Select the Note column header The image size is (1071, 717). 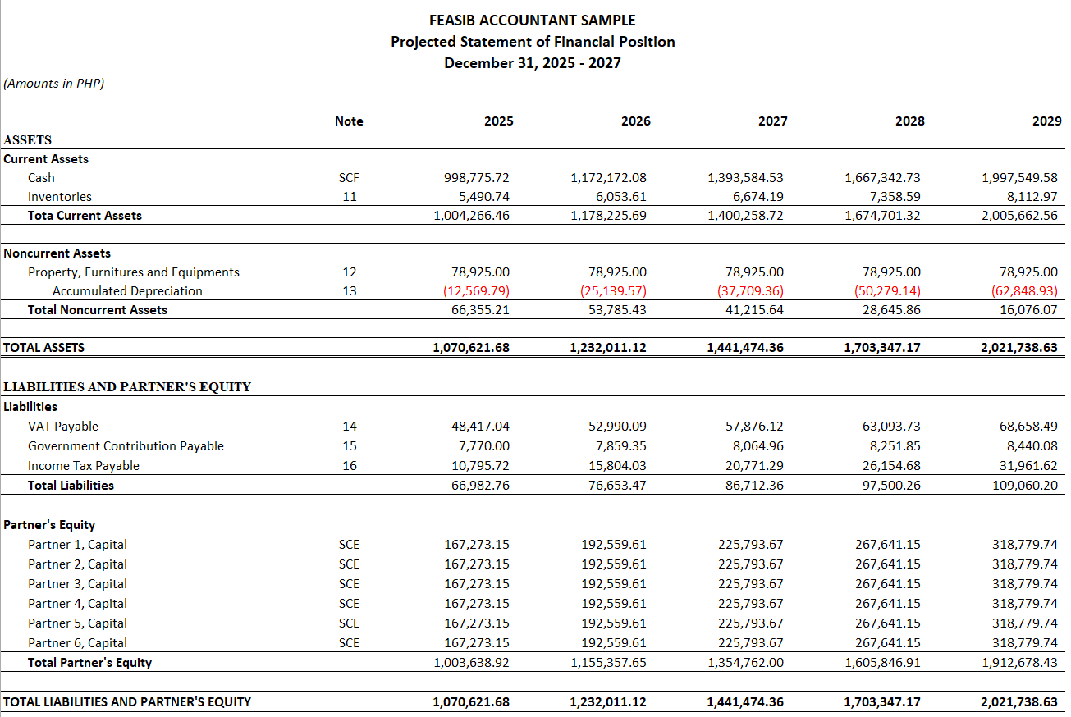click(x=349, y=121)
